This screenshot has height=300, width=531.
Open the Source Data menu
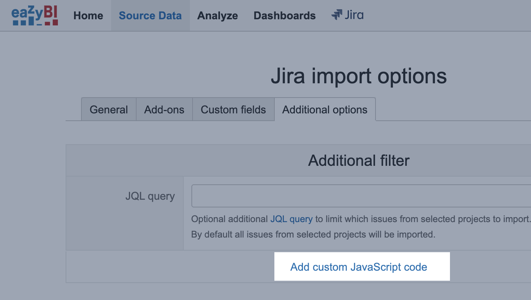pos(150,16)
